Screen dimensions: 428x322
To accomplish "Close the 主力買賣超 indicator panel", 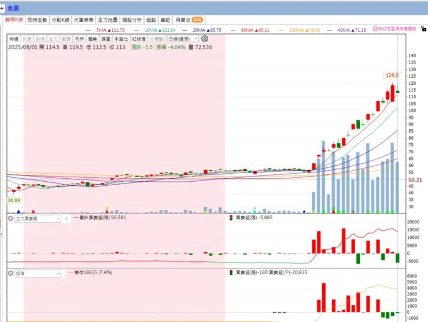I will pos(10,219).
